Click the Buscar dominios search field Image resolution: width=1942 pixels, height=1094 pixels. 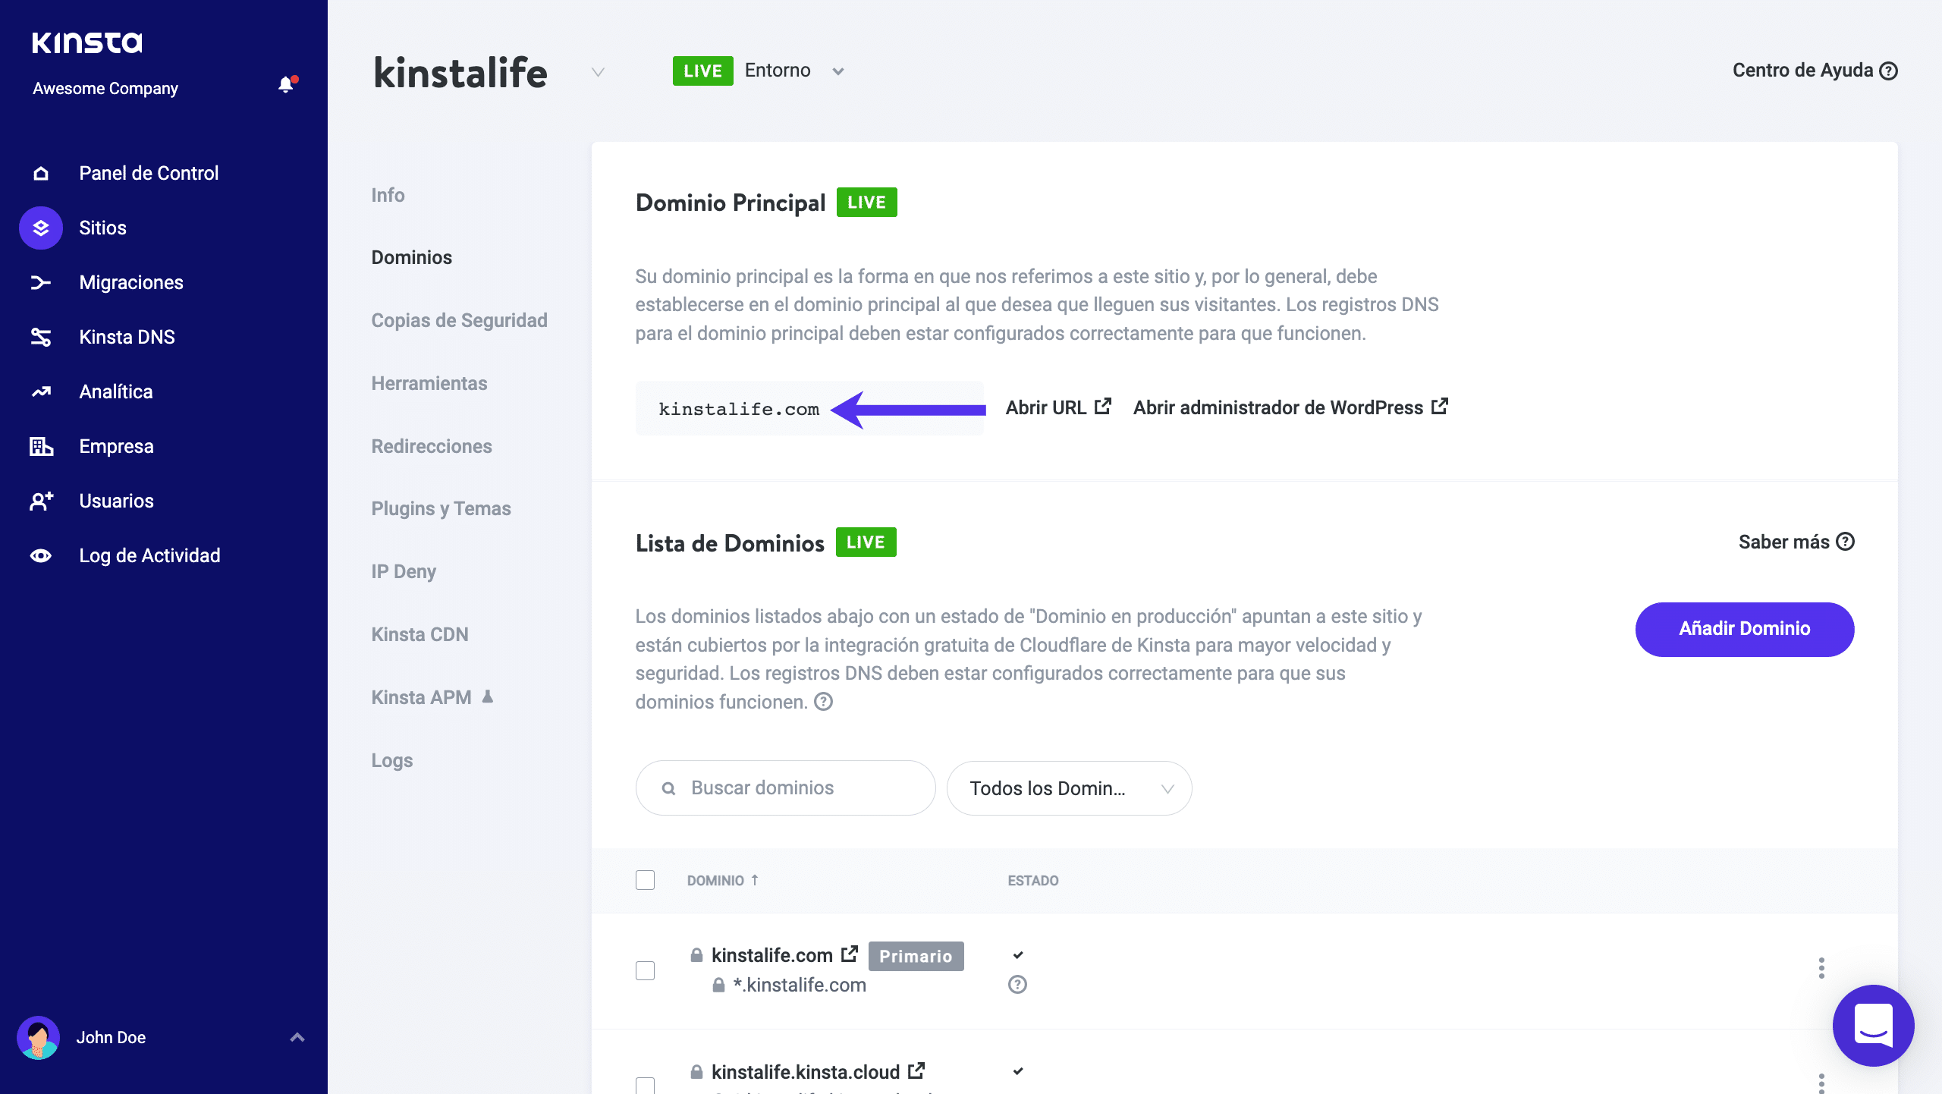pos(785,788)
